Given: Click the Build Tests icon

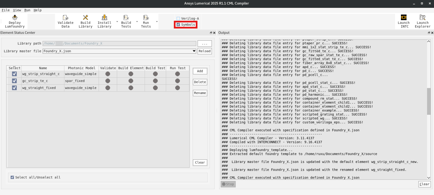Looking at the screenshot, I should point(126,18).
